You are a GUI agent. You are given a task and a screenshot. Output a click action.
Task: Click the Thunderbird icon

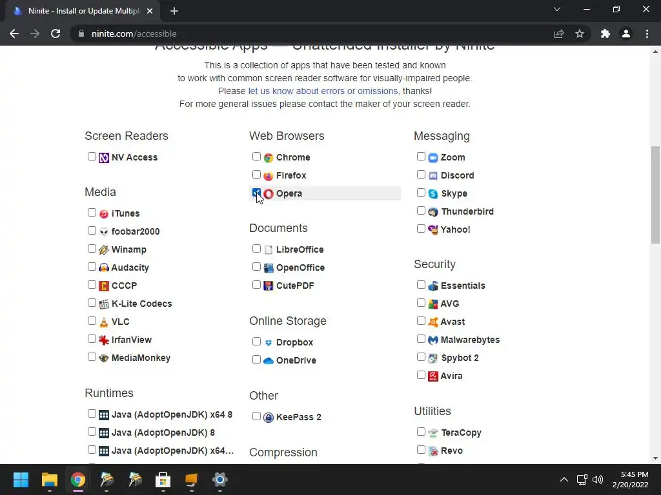[x=433, y=212]
